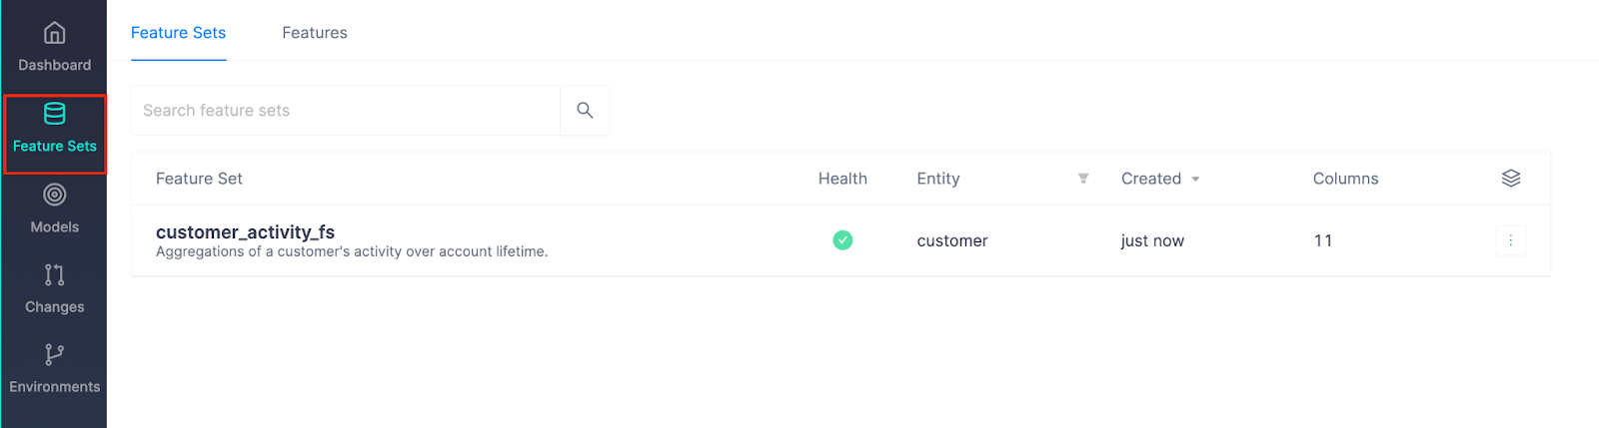The image size is (1599, 428).
Task: Click the green health check icon
Action: [x=842, y=240]
